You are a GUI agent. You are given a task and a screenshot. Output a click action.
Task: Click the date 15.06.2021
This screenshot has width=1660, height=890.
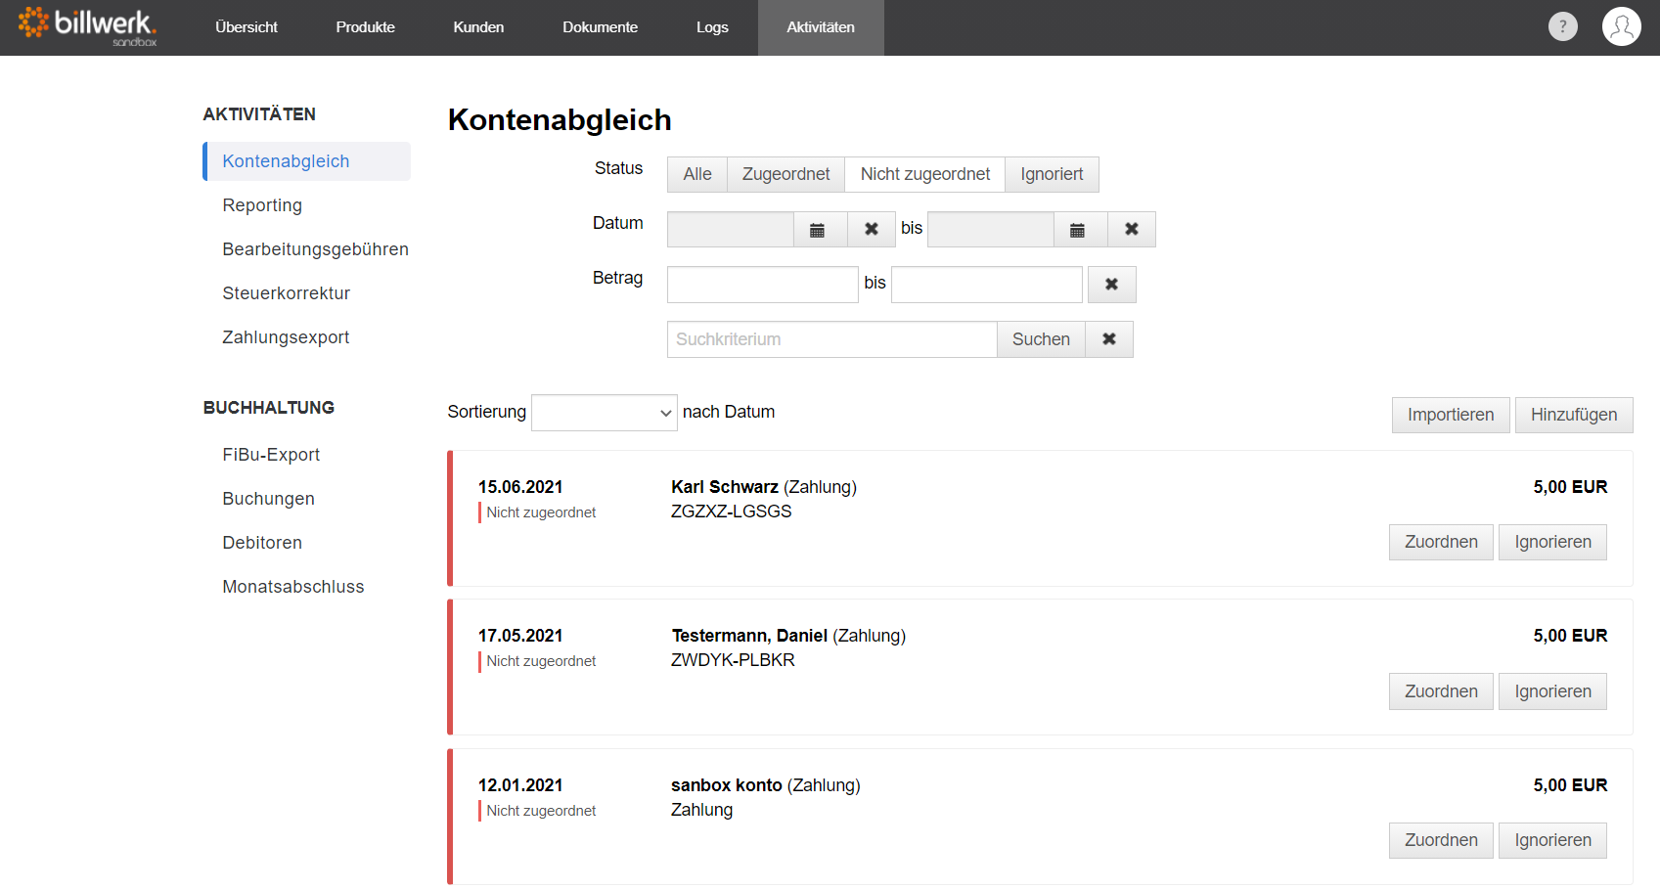click(520, 487)
